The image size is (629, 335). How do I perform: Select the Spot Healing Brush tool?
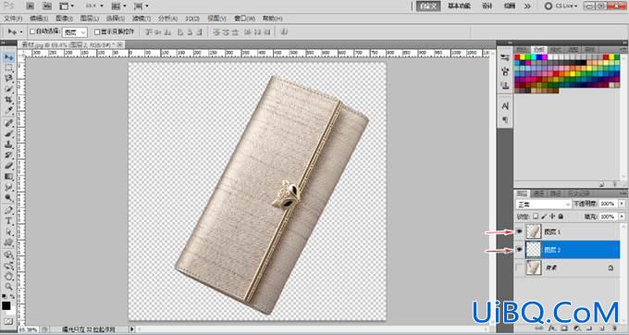coord(8,123)
